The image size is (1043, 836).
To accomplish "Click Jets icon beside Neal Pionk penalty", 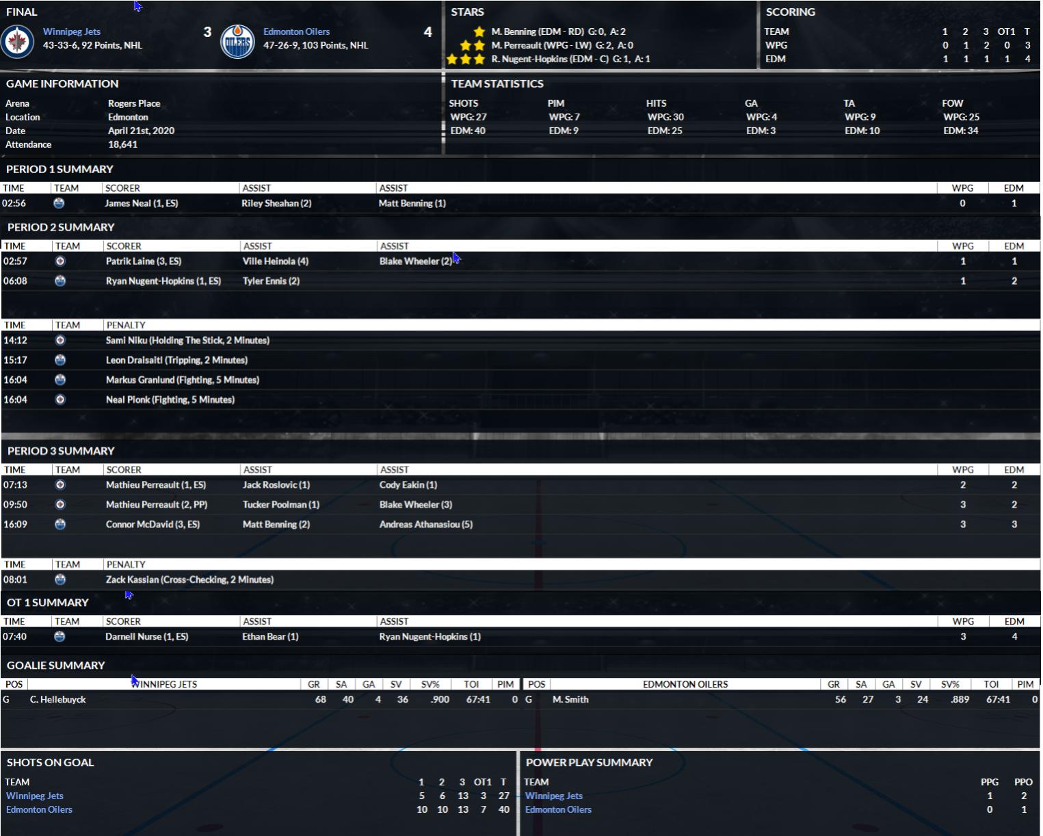I will 60,400.
